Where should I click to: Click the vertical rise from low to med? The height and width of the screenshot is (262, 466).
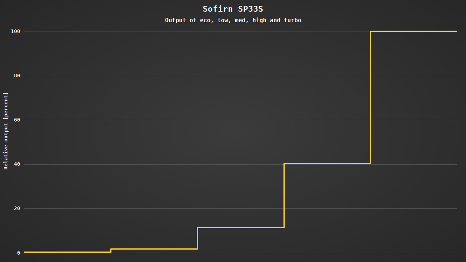pyautogui.click(x=198, y=238)
